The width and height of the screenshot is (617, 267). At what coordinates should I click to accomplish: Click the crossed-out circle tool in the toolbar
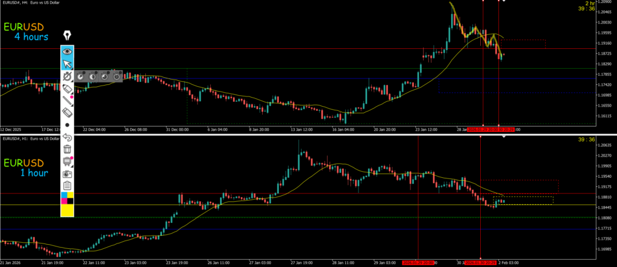pyautogui.click(x=67, y=76)
